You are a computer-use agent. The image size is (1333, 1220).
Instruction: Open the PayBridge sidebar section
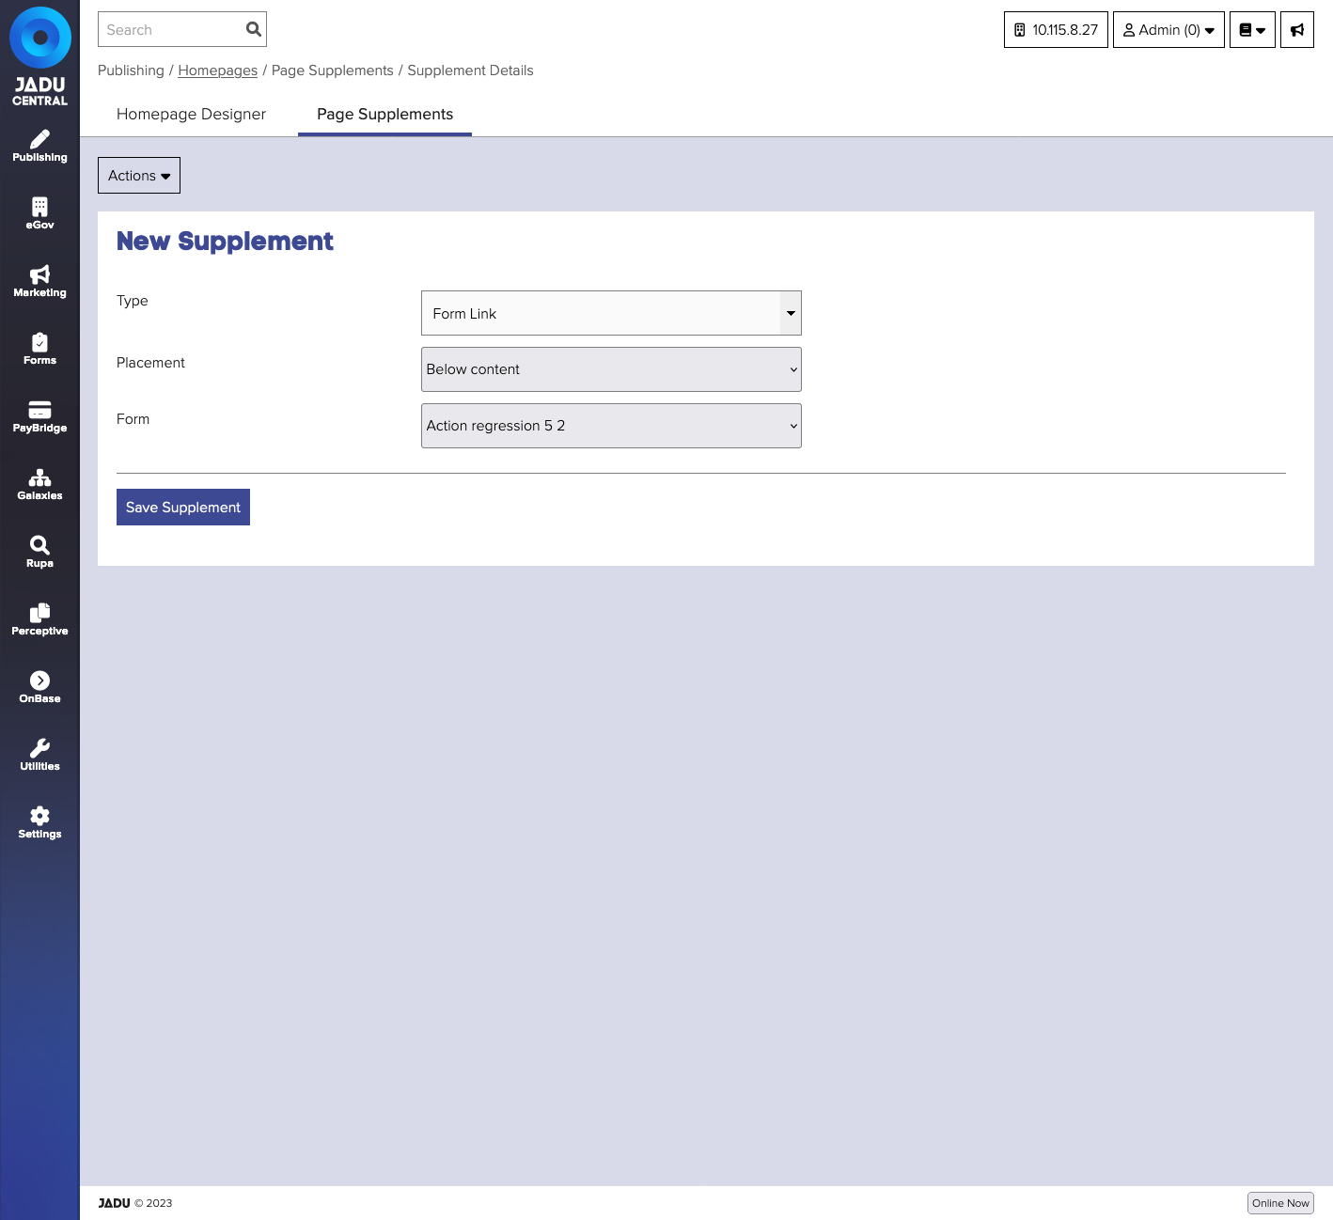point(39,417)
